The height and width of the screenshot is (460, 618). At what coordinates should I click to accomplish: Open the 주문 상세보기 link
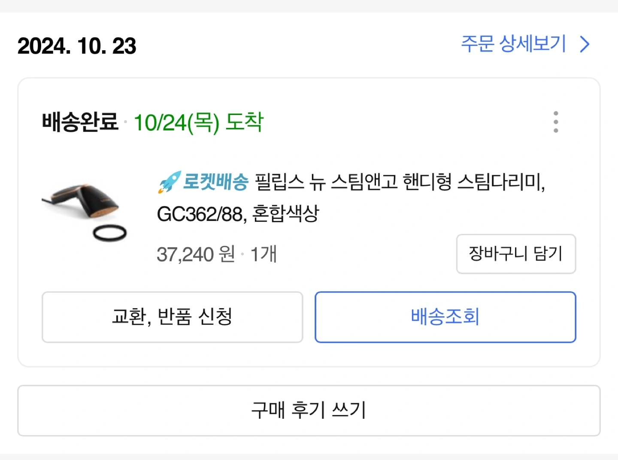pos(514,44)
